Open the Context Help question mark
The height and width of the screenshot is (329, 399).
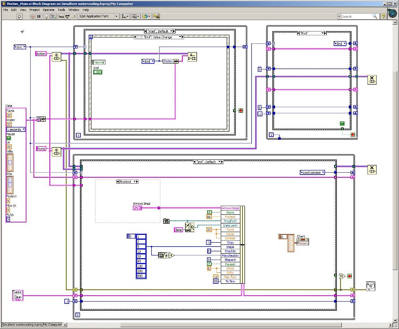point(383,16)
